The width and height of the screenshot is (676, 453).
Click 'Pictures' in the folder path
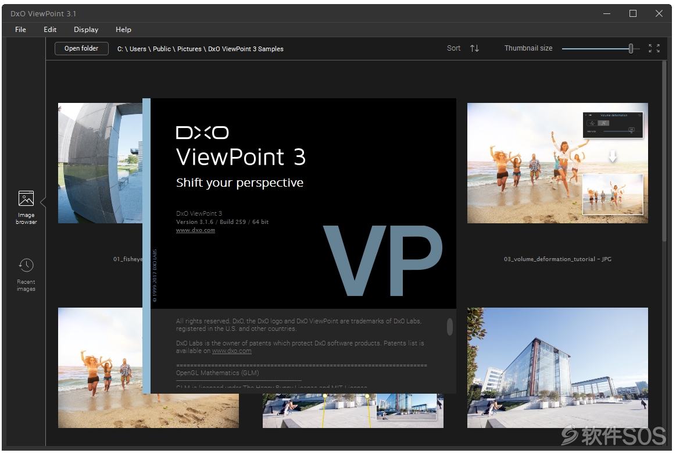tap(189, 49)
